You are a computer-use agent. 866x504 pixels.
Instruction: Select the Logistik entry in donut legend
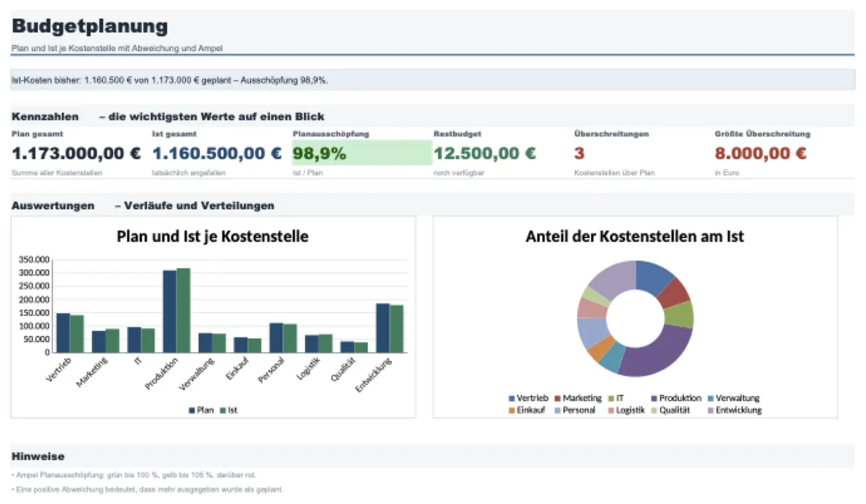click(x=626, y=410)
